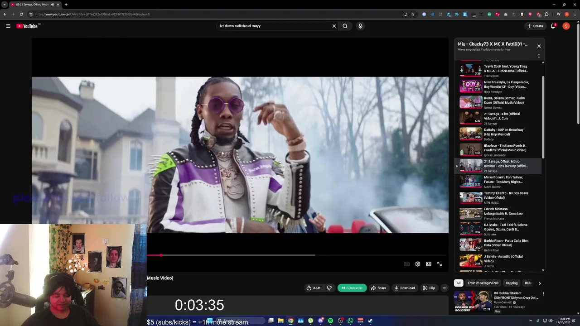Open the YouTube guide hamburger menu
The height and width of the screenshot is (326, 580).
click(8, 26)
